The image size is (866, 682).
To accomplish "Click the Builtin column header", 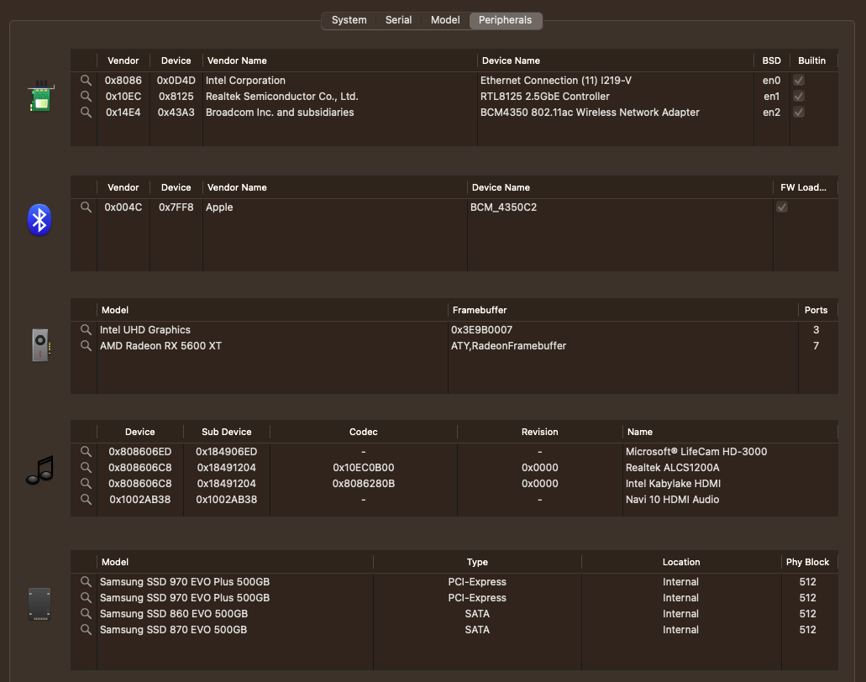I will point(812,60).
